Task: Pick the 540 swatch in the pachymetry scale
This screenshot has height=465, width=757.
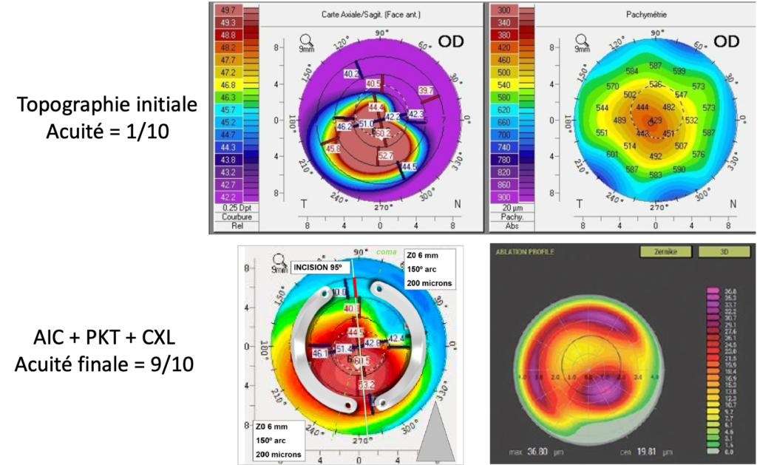Action: [503, 85]
